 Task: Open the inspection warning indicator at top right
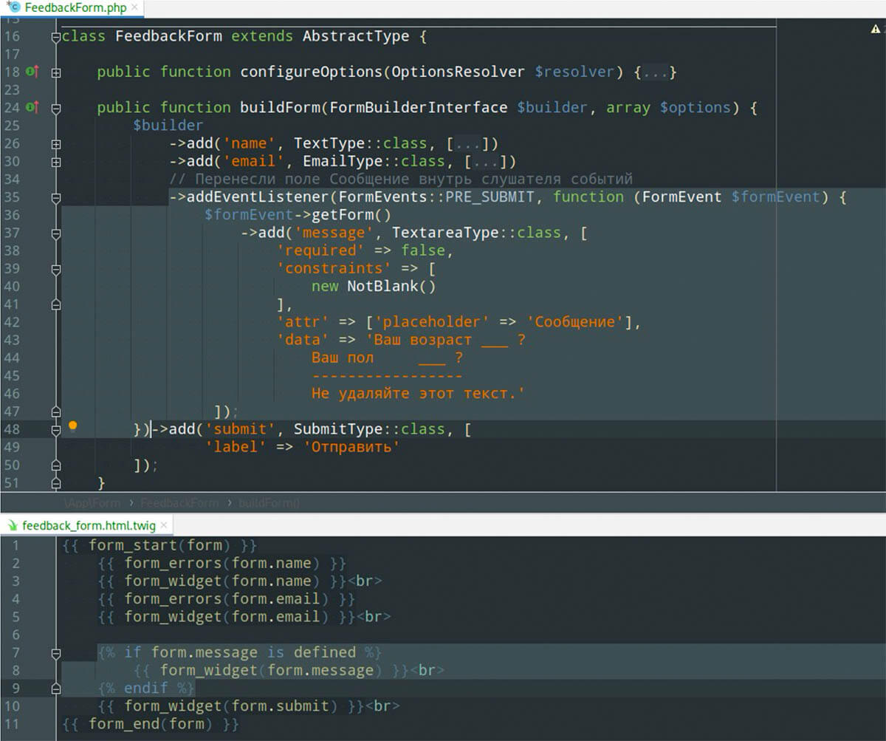pyautogui.click(x=876, y=30)
